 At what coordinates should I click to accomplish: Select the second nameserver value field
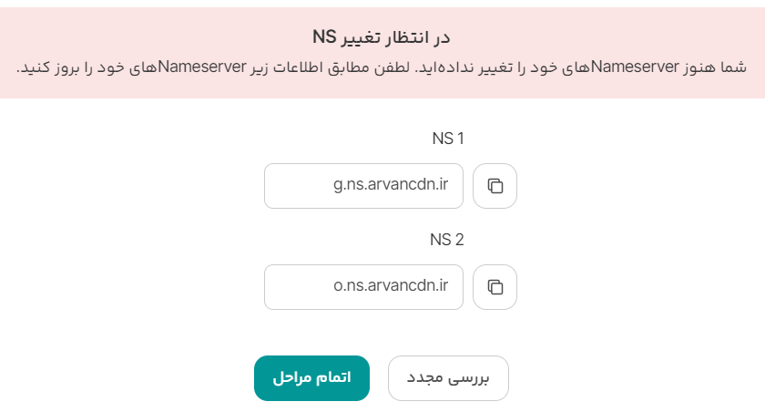(363, 287)
